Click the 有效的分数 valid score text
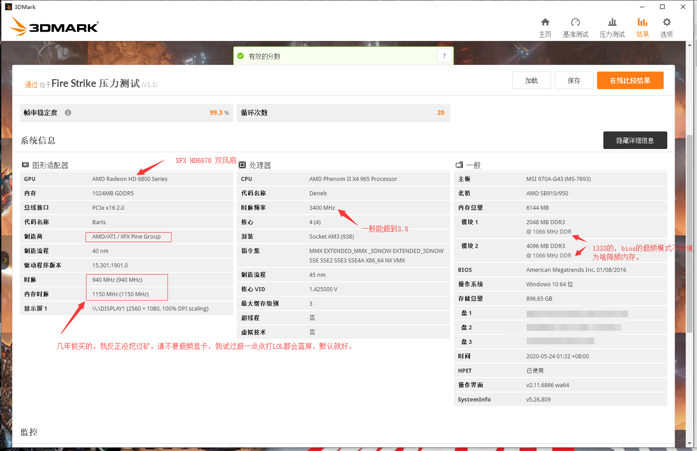Image resolution: width=697 pixels, height=451 pixels. point(265,56)
